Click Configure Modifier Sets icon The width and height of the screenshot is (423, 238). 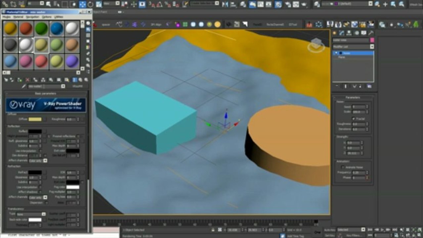point(369,86)
